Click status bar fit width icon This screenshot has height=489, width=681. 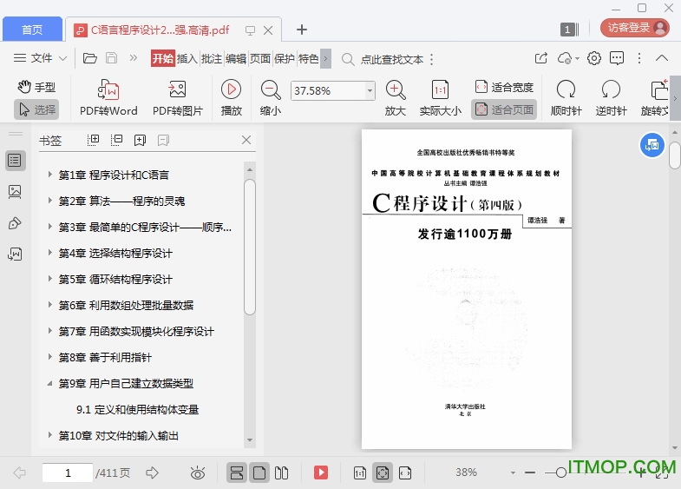pyautogui.click(x=405, y=472)
